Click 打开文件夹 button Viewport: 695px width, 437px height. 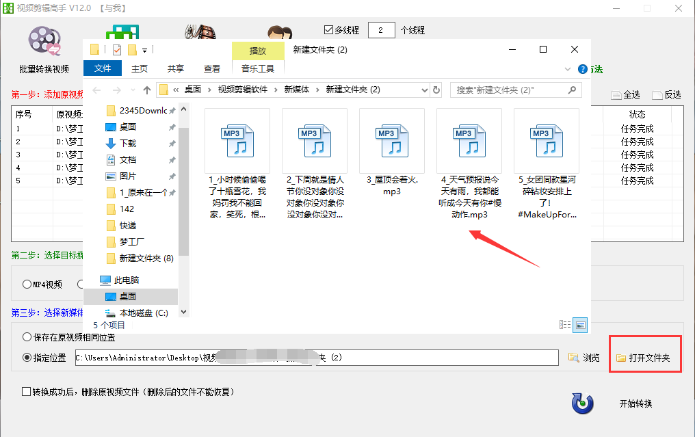[x=644, y=358]
